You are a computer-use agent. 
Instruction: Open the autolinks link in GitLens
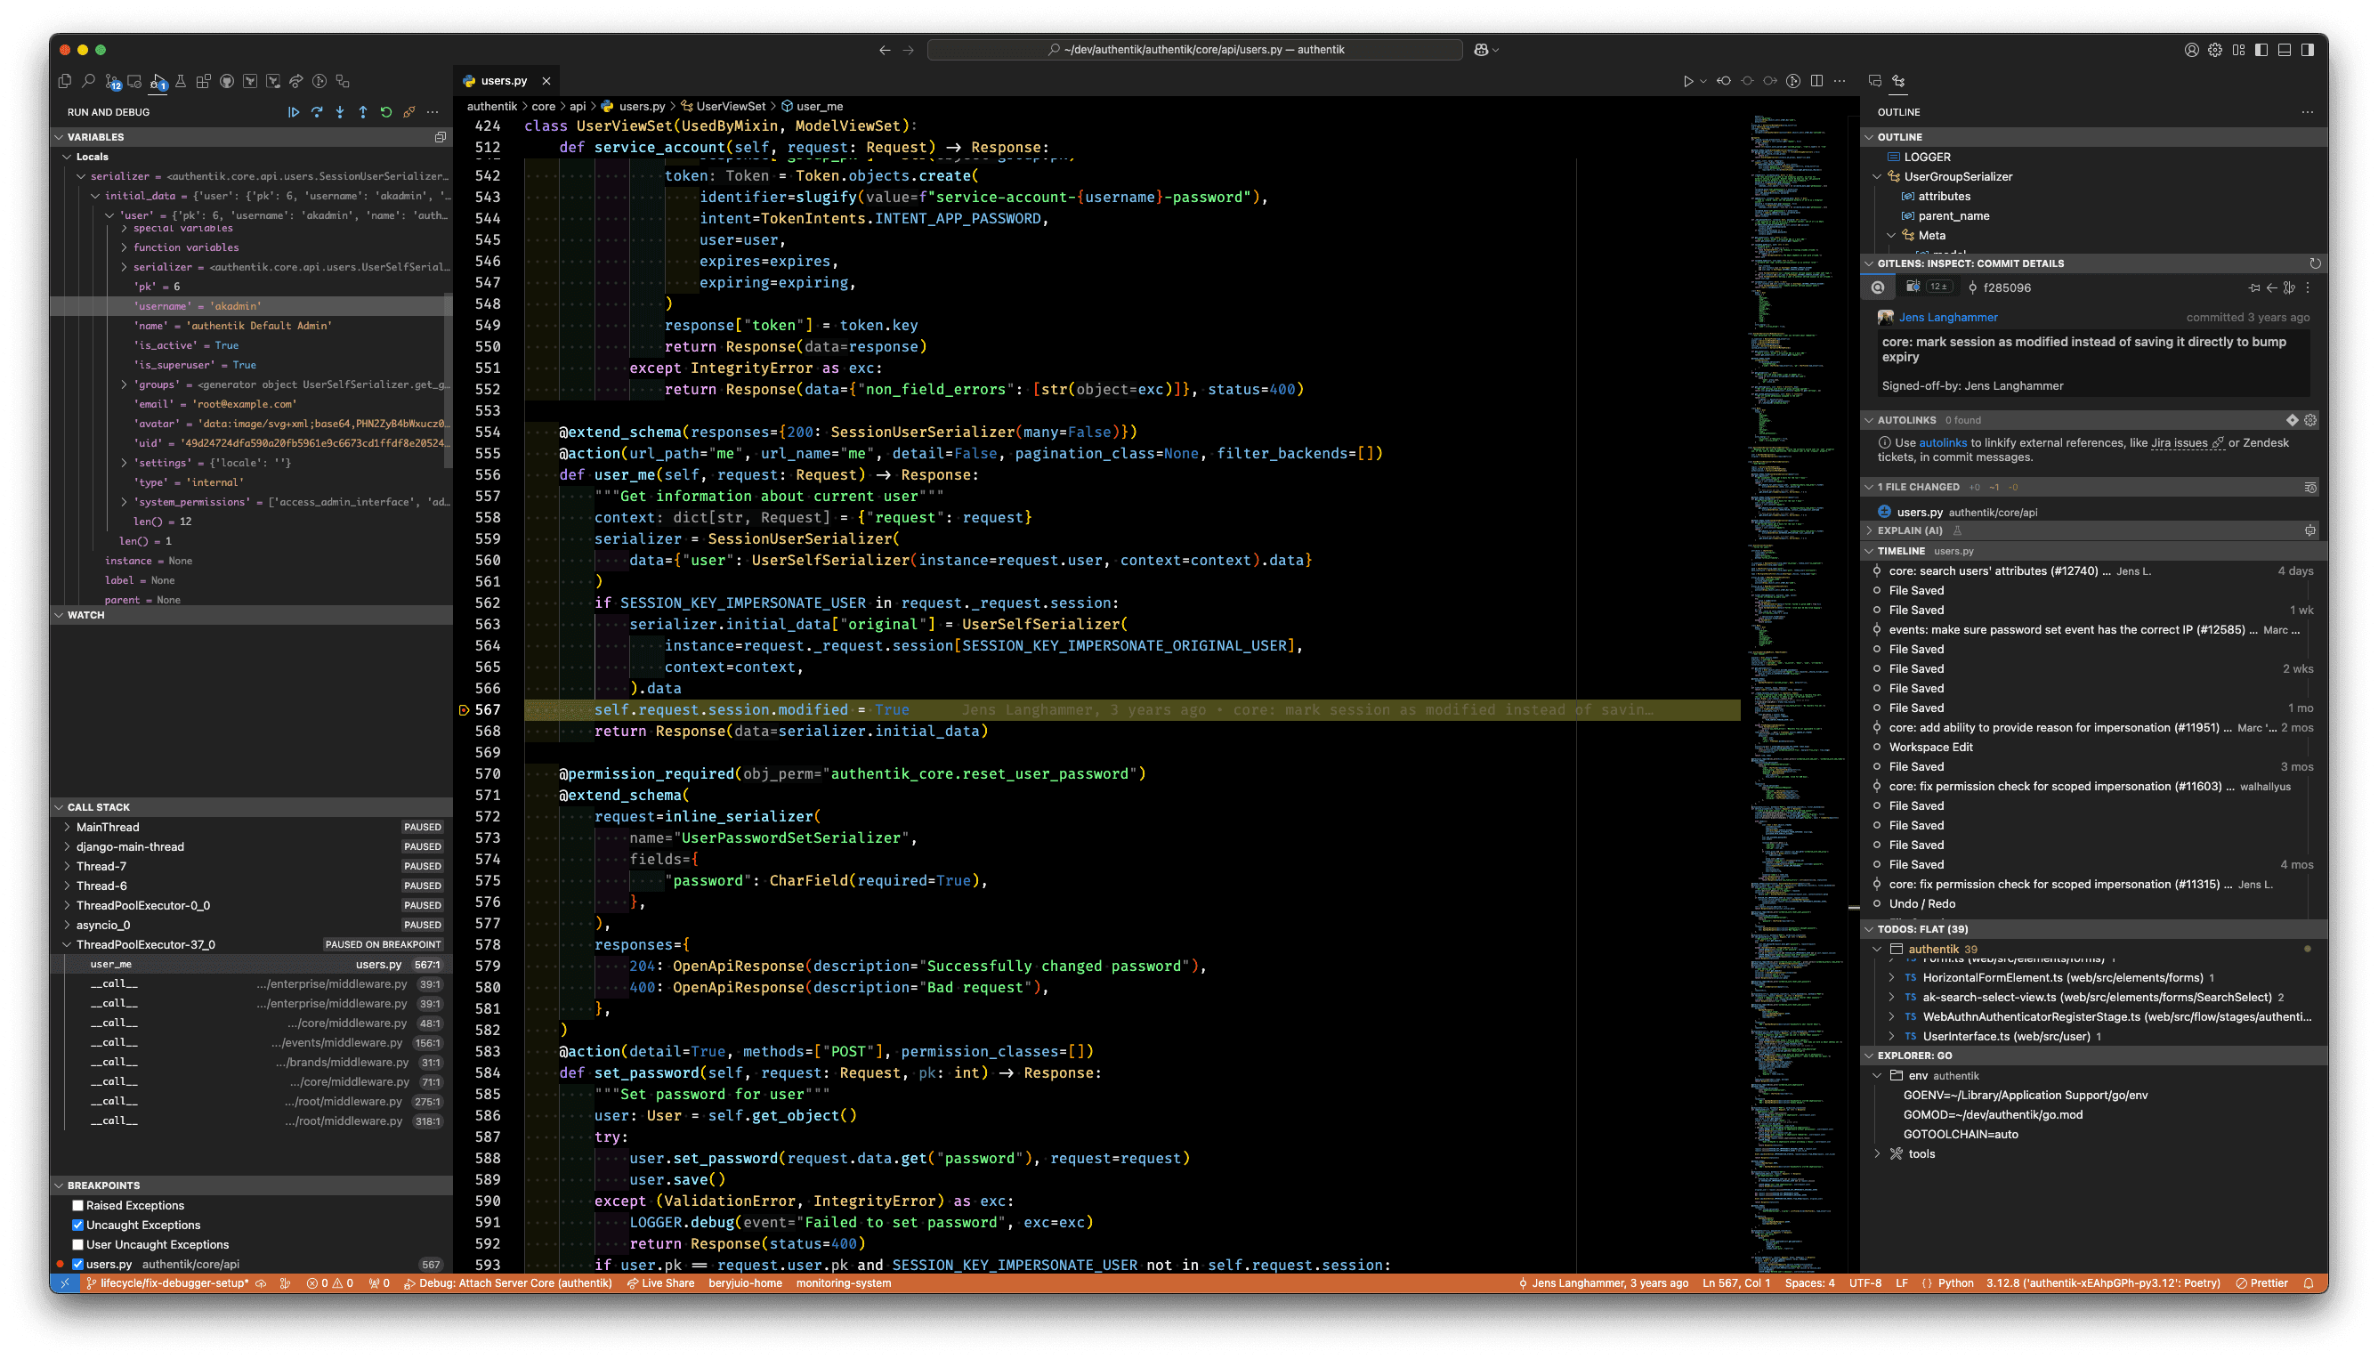[x=1942, y=443]
